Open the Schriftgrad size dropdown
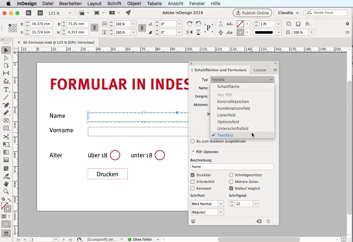Screen dimensions: 353x242 pos(256,203)
